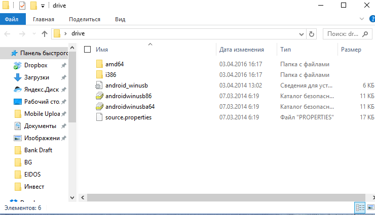
Task: Click navigation pane scrollbar down arrow
Action: pos(72,198)
